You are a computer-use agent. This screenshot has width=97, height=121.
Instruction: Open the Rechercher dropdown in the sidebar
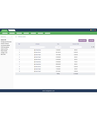6,37
